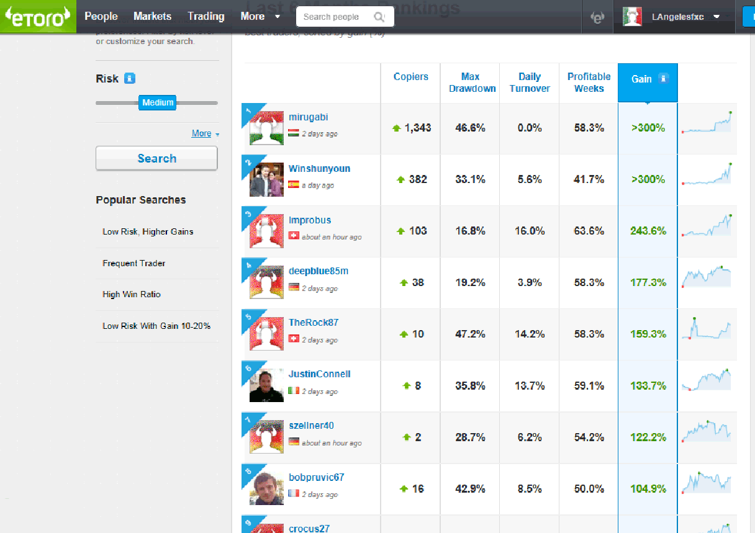Open bobpruvic67 profile name link
This screenshot has height=533, width=755.
tap(316, 477)
